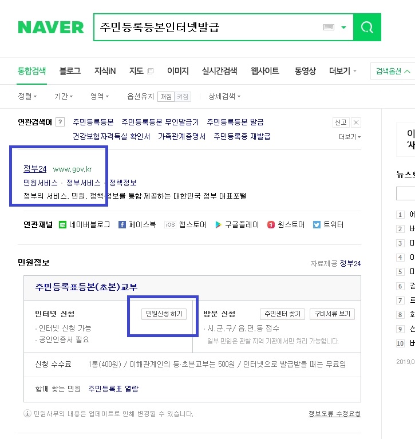This screenshot has width=415, height=439.
Task: Click related search 주민등록증 재발급
Action: 242,136
